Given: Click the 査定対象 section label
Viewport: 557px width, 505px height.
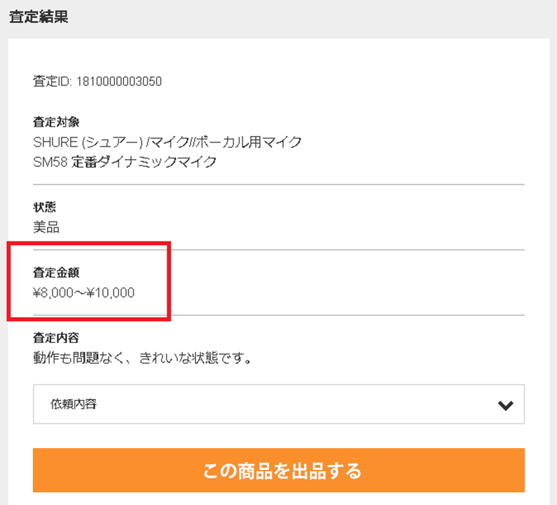Looking at the screenshot, I should 56,122.
